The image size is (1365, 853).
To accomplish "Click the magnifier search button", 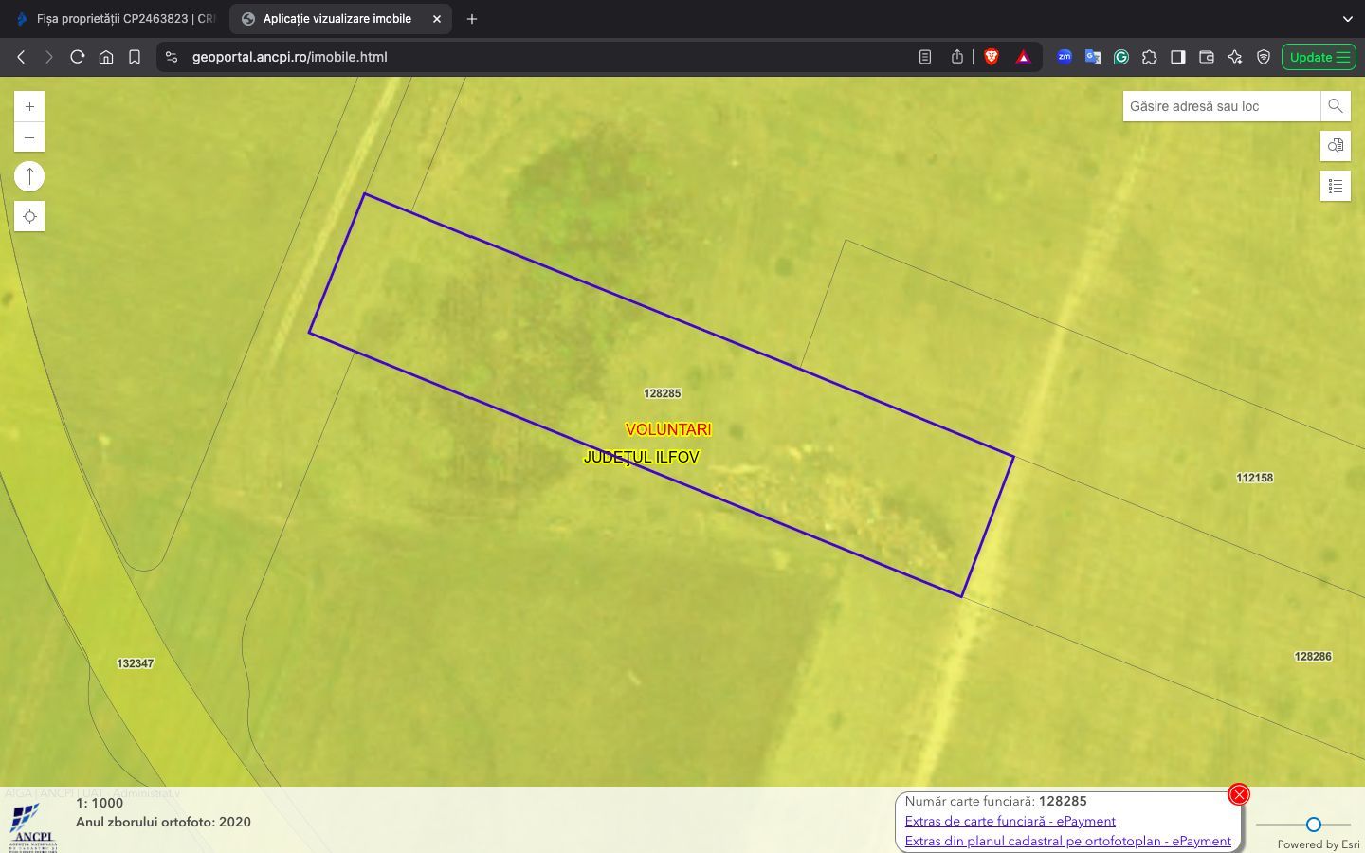I will click(x=1335, y=106).
